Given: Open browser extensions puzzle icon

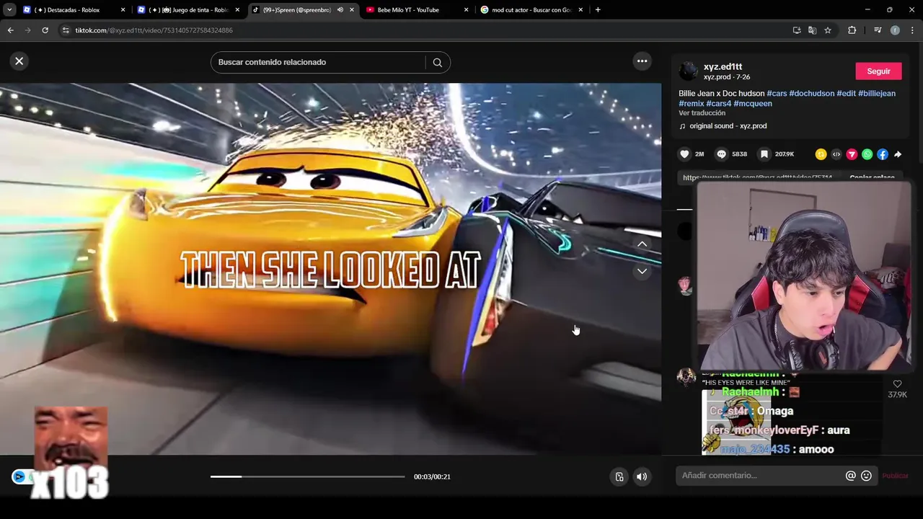Looking at the screenshot, I should [852, 30].
